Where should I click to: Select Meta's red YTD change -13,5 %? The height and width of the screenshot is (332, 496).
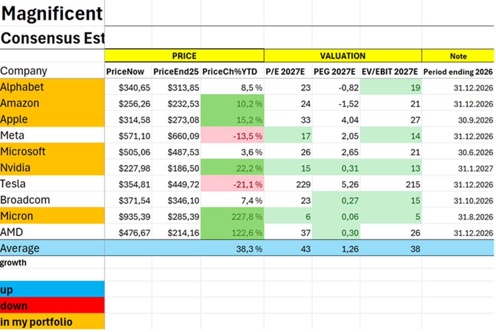(x=232, y=135)
